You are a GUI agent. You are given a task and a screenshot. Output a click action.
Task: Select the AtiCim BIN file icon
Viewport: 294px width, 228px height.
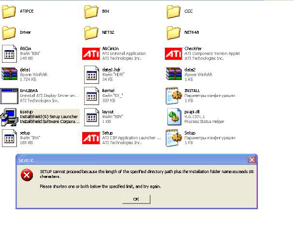[9, 54]
